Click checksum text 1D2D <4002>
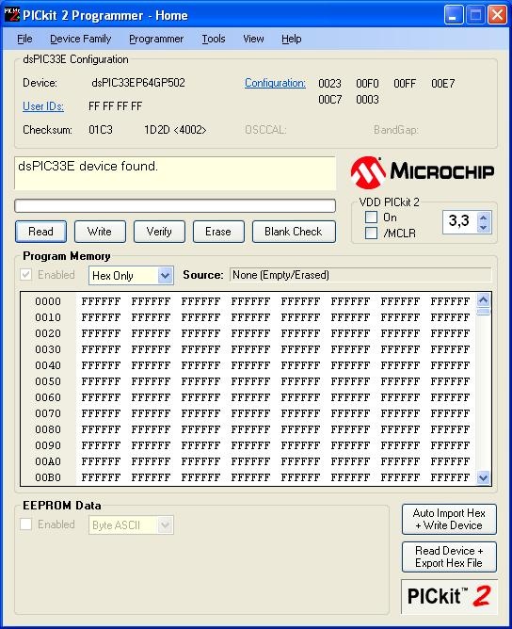 coord(175,130)
